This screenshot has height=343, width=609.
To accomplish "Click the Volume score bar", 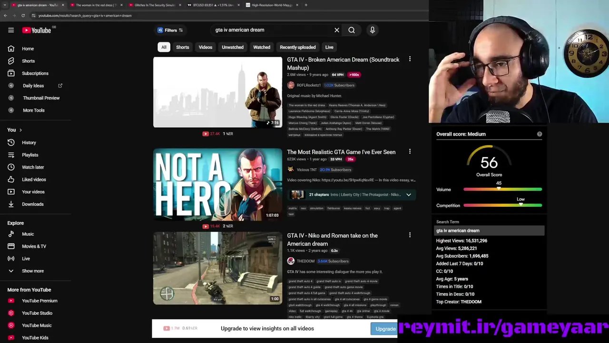I will click(x=502, y=190).
